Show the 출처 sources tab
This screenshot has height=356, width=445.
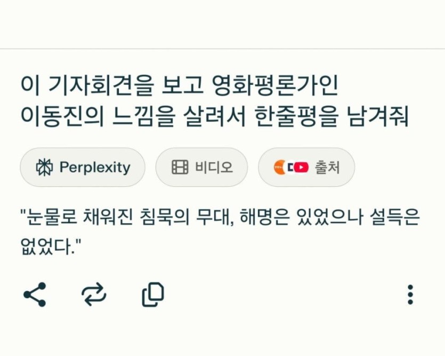coord(306,168)
